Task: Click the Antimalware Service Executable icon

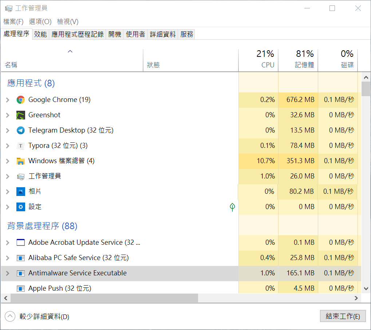Action: [x=21, y=273]
